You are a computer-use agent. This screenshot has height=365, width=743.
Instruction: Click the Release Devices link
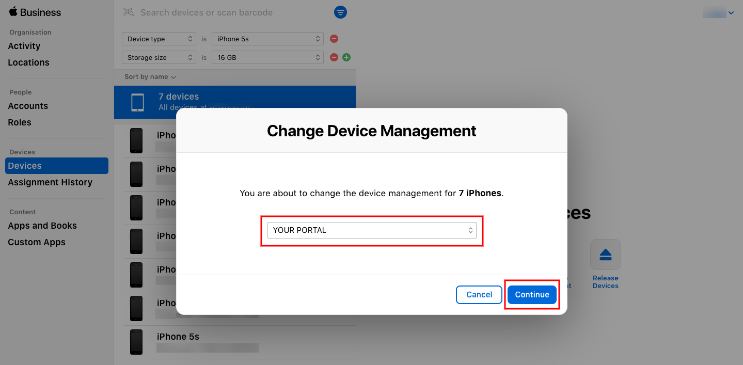pyautogui.click(x=606, y=282)
